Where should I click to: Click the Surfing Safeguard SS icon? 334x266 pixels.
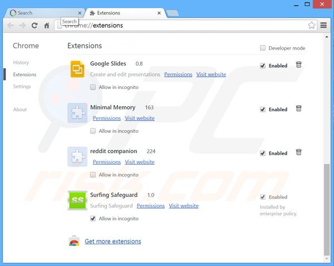click(x=77, y=200)
